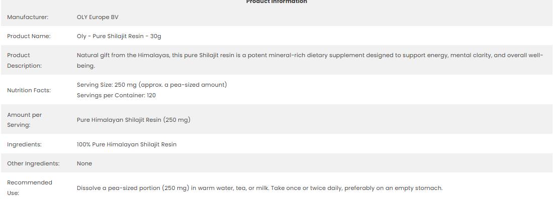The width and height of the screenshot is (553, 199).
Task: Select the Amount per Serving label
Action: 24,120
